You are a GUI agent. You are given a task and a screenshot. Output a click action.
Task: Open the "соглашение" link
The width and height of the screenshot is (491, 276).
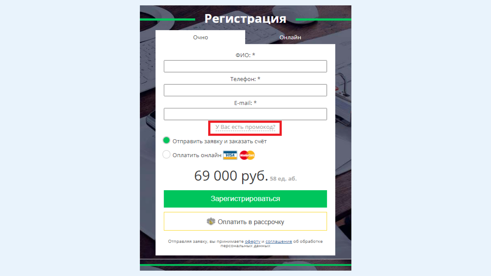coord(278,241)
